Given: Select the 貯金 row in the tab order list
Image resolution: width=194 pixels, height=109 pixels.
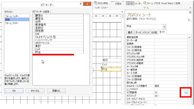Looking at the screenshot, I should (x=58, y=52).
